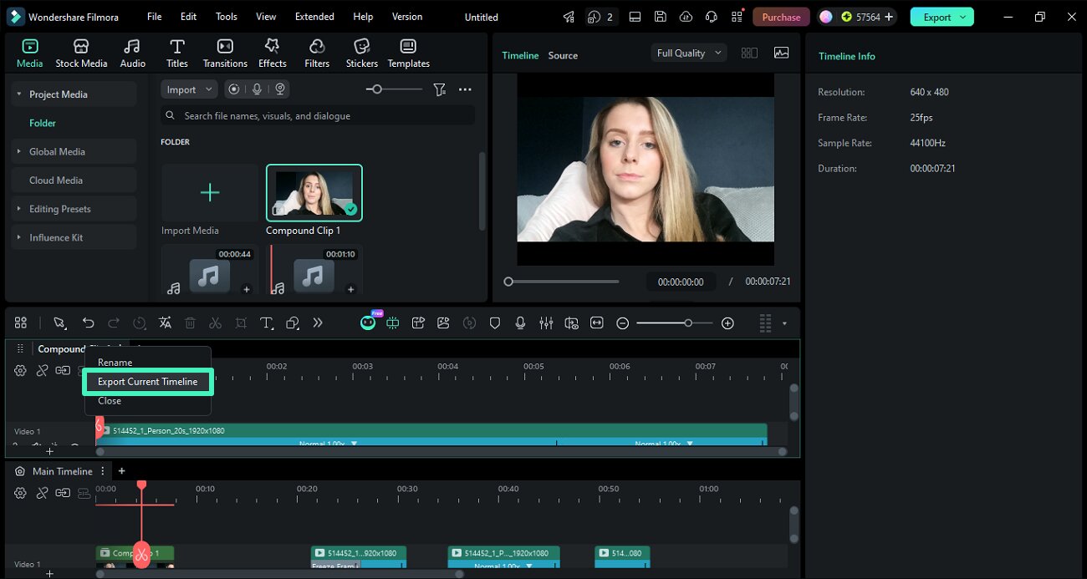Image resolution: width=1087 pixels, height=579 pixels.
Task: Click the Import Media plus tile
Action: 210,193
